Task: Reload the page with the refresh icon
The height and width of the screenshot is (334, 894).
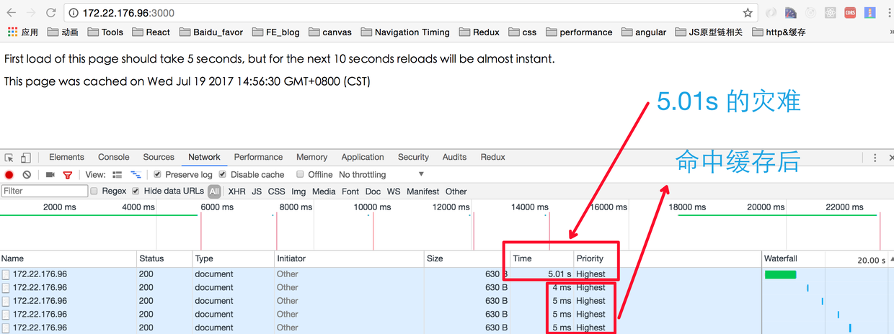Action: [50, 13]
